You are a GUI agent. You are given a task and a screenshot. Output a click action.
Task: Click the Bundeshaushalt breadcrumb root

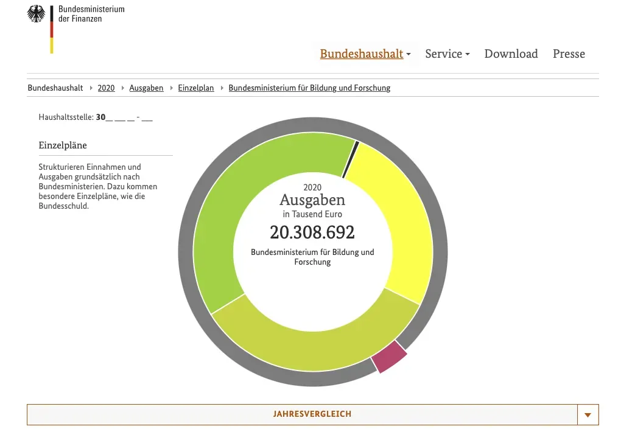(55, 88)
